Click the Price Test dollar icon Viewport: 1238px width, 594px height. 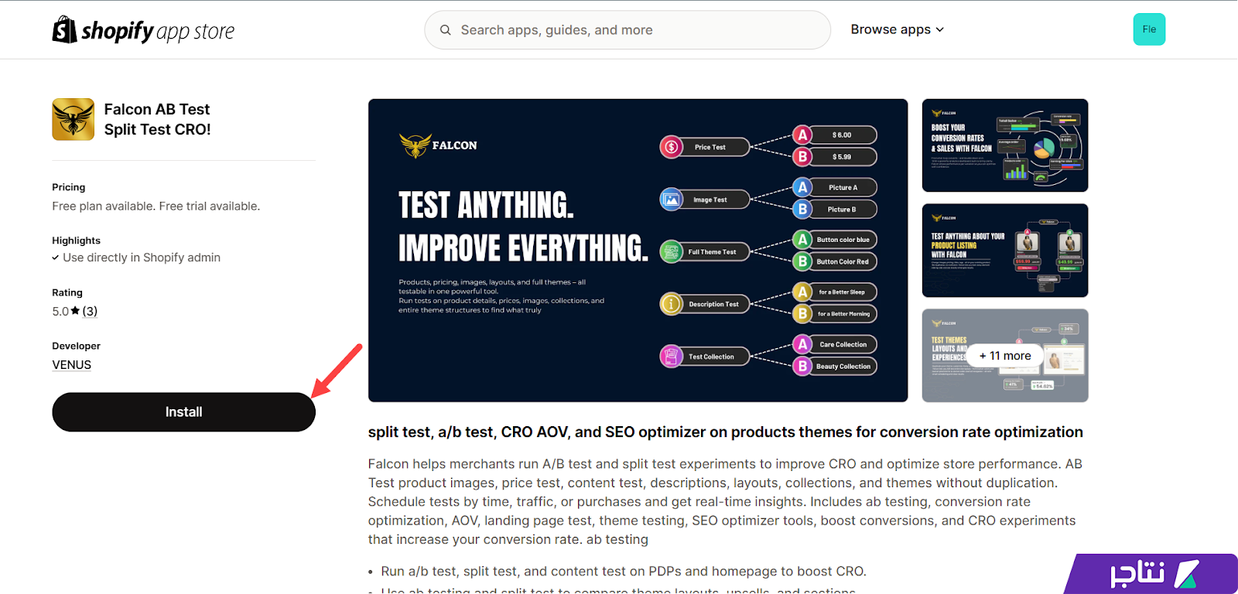tap(672, 146)
